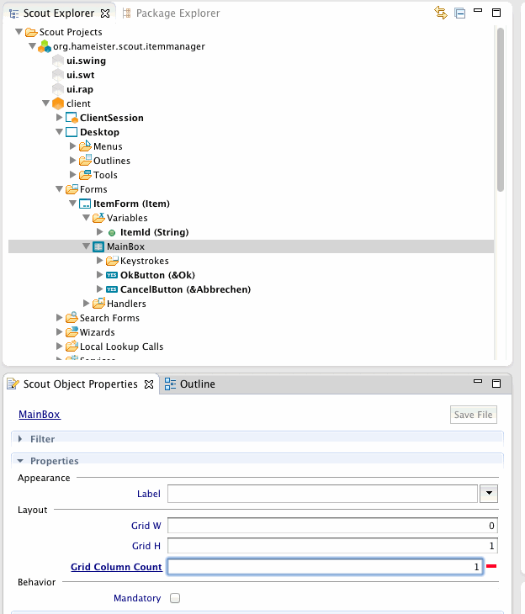Open the Label dropdown arrow
This screenshot has height=614, width=525.
click(488, 494)
